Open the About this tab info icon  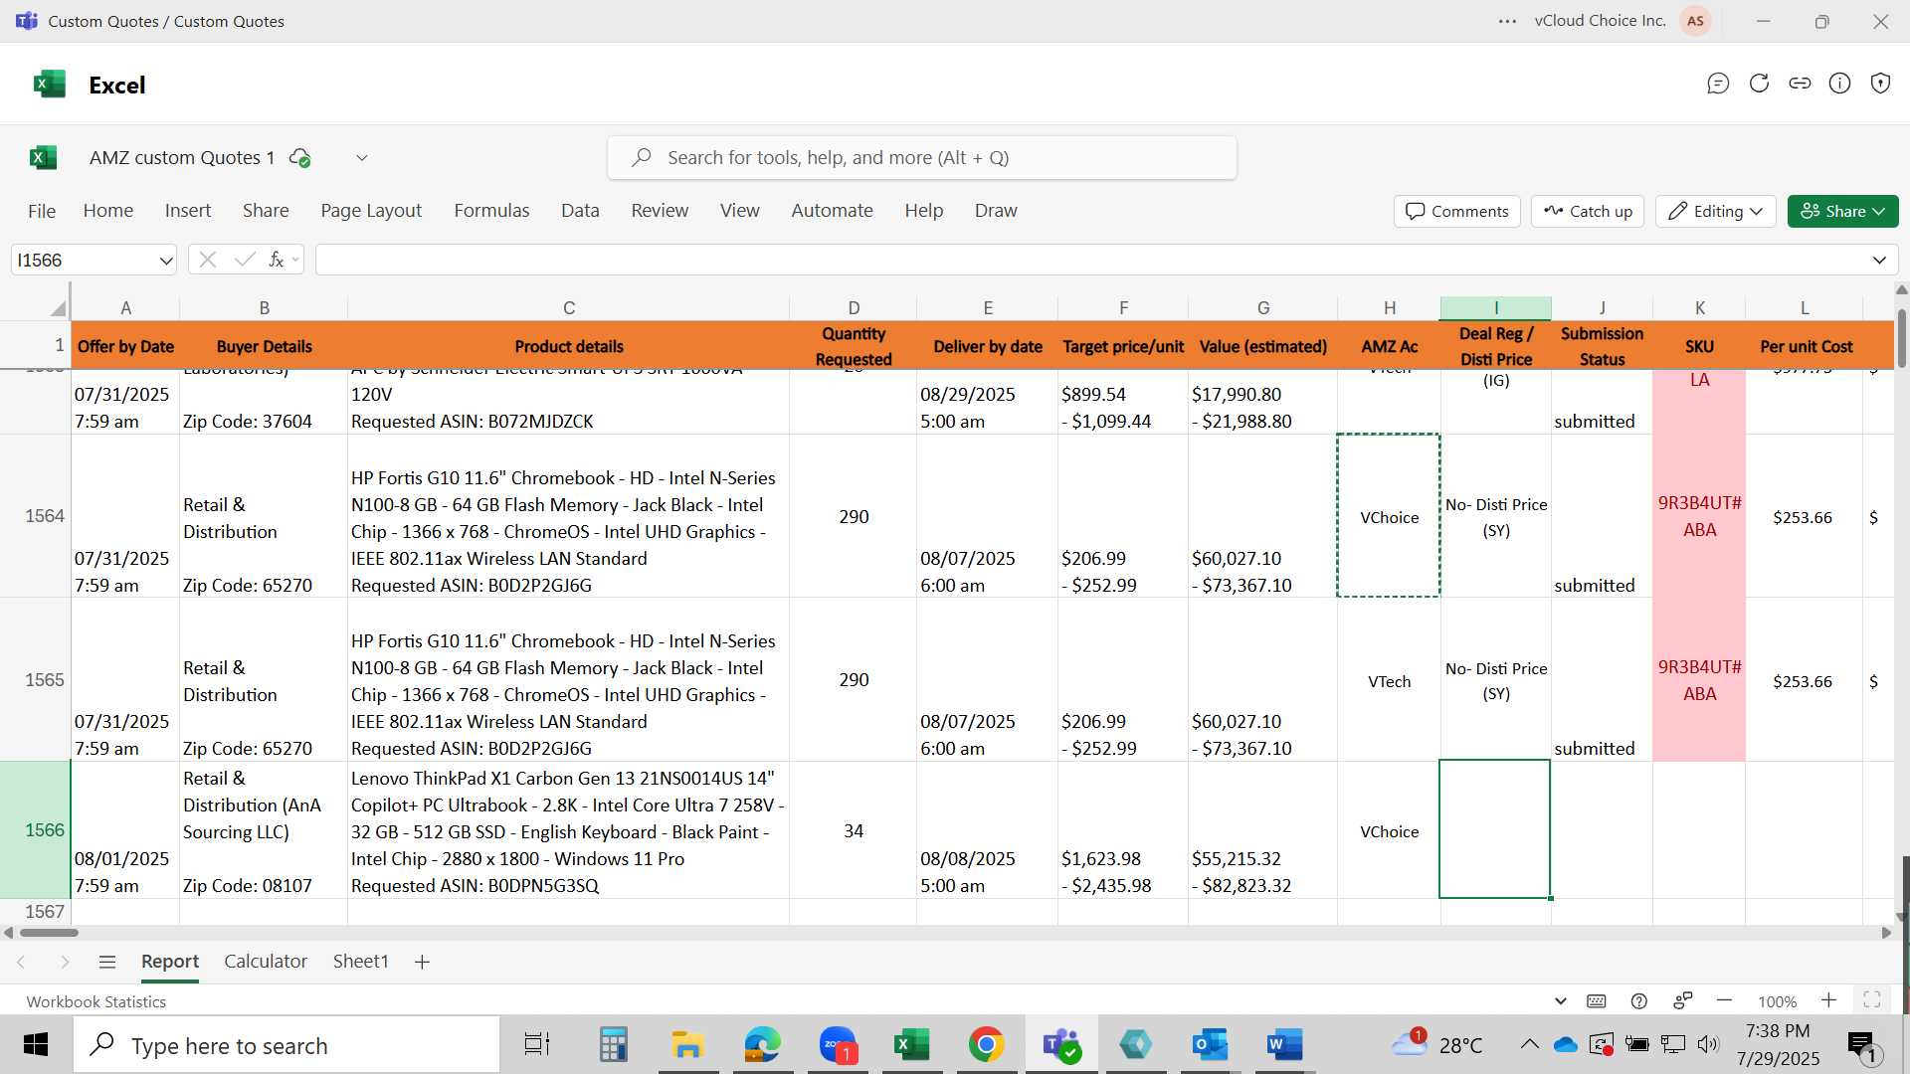pyautogui.click(x=1840, y=84)
